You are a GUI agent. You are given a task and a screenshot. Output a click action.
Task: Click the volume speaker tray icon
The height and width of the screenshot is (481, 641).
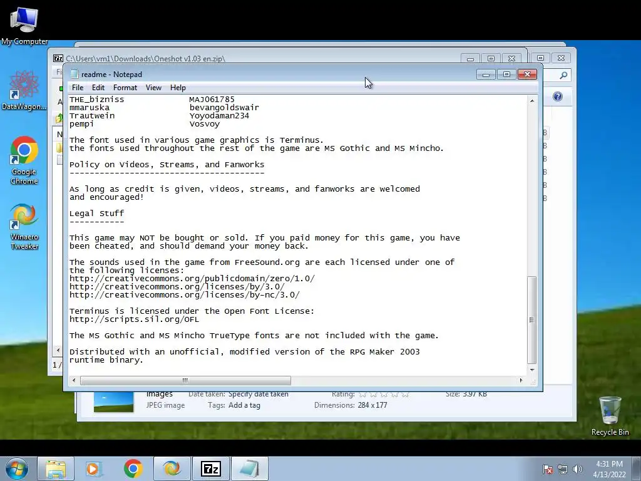pos(578,469)
